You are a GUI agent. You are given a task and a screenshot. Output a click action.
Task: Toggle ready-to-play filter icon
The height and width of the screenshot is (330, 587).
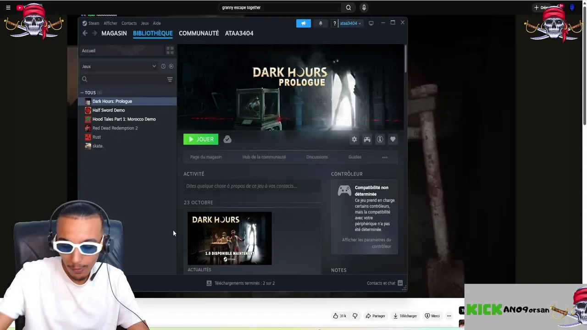[x=171, y=66]
